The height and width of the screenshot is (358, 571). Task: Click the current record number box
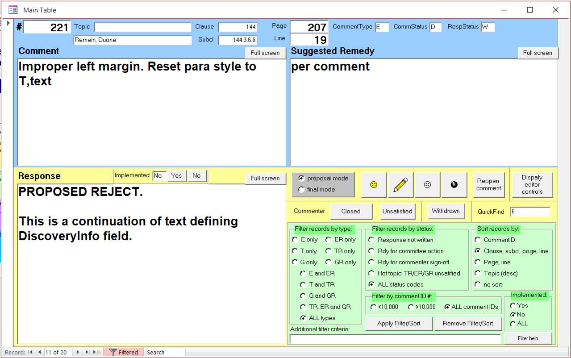(x=58, y=352)
